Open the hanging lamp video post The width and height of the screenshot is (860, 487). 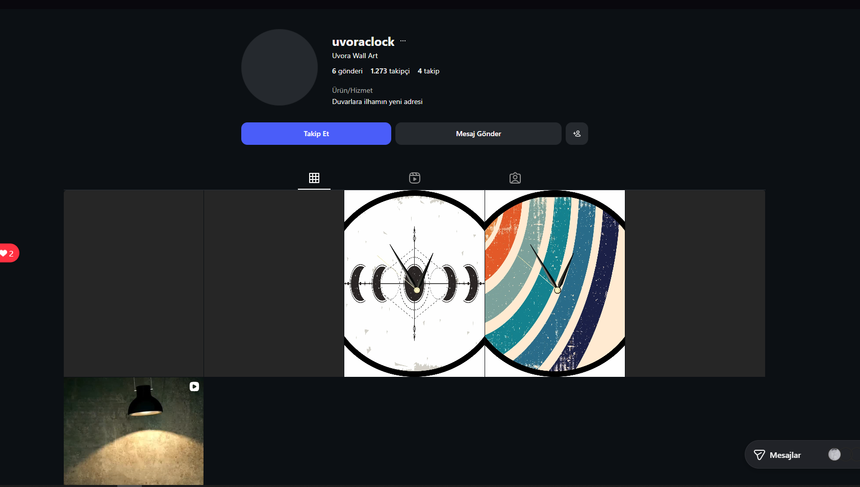point(134,431)
